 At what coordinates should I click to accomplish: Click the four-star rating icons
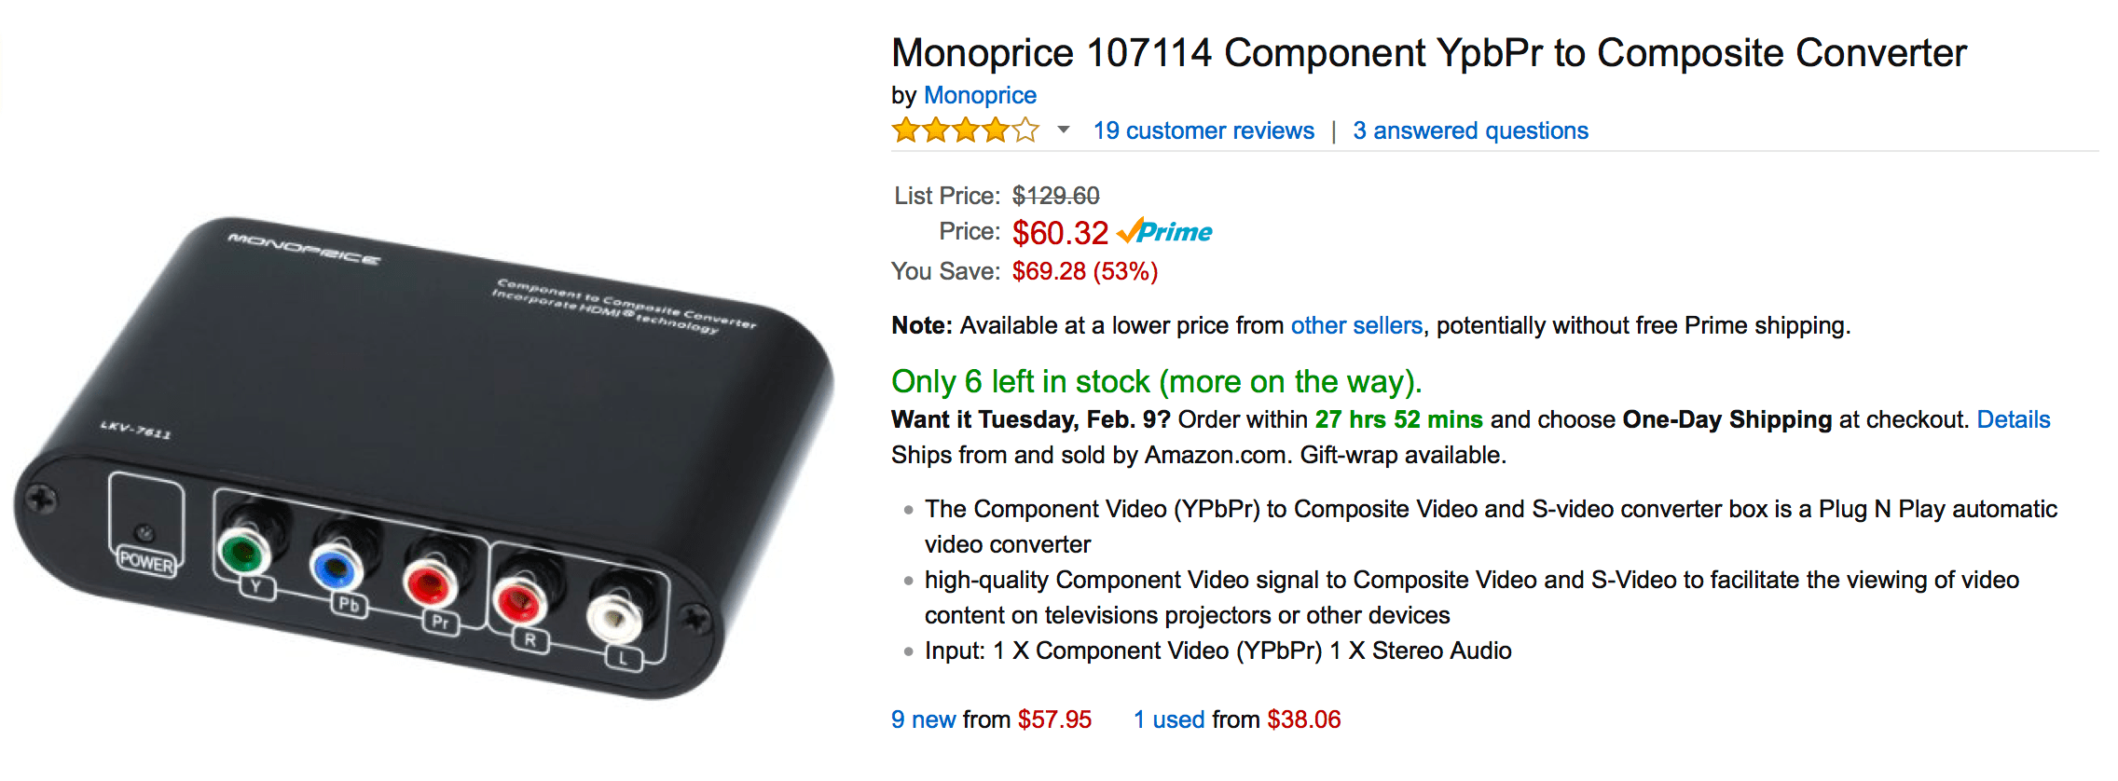[965, 130]
